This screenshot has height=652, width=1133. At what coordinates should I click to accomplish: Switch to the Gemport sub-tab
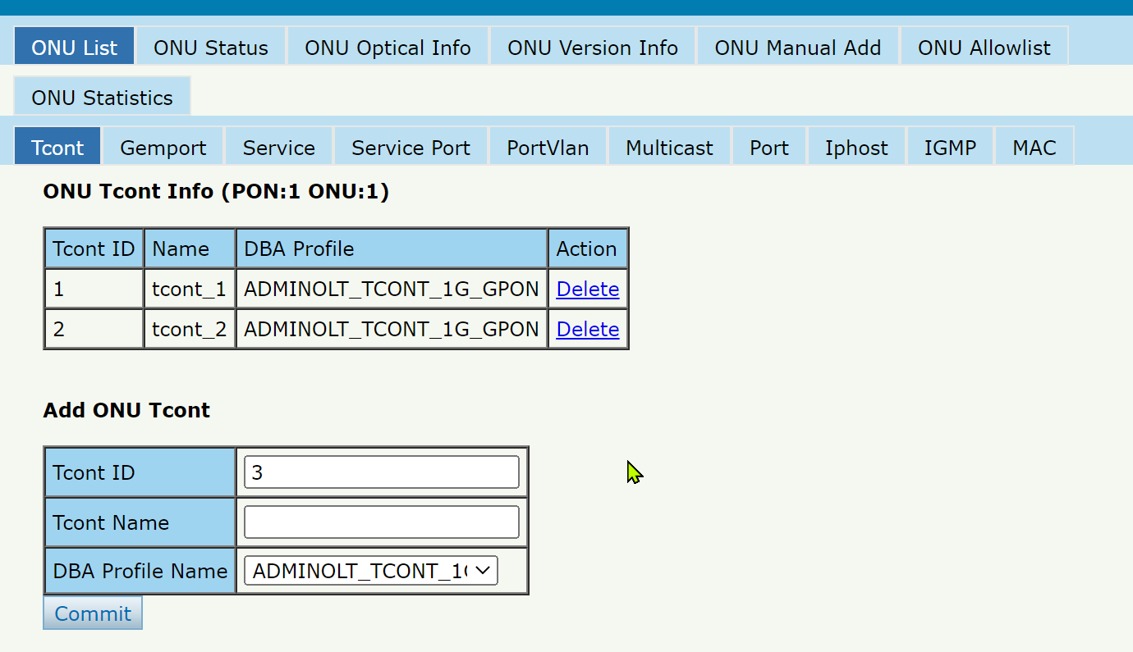(163, 148)
